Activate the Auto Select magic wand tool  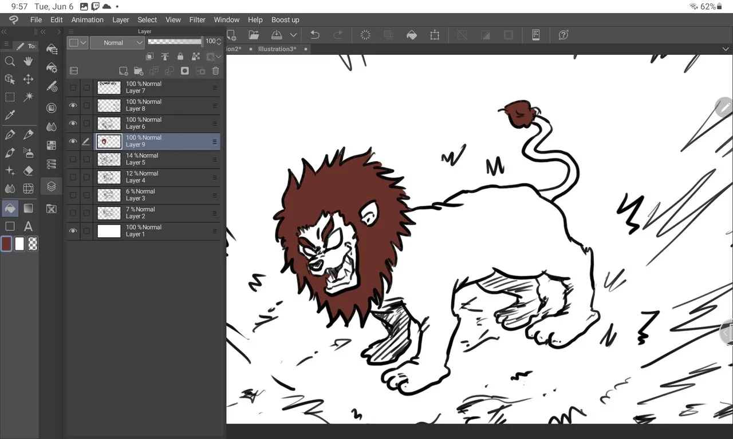28,97
